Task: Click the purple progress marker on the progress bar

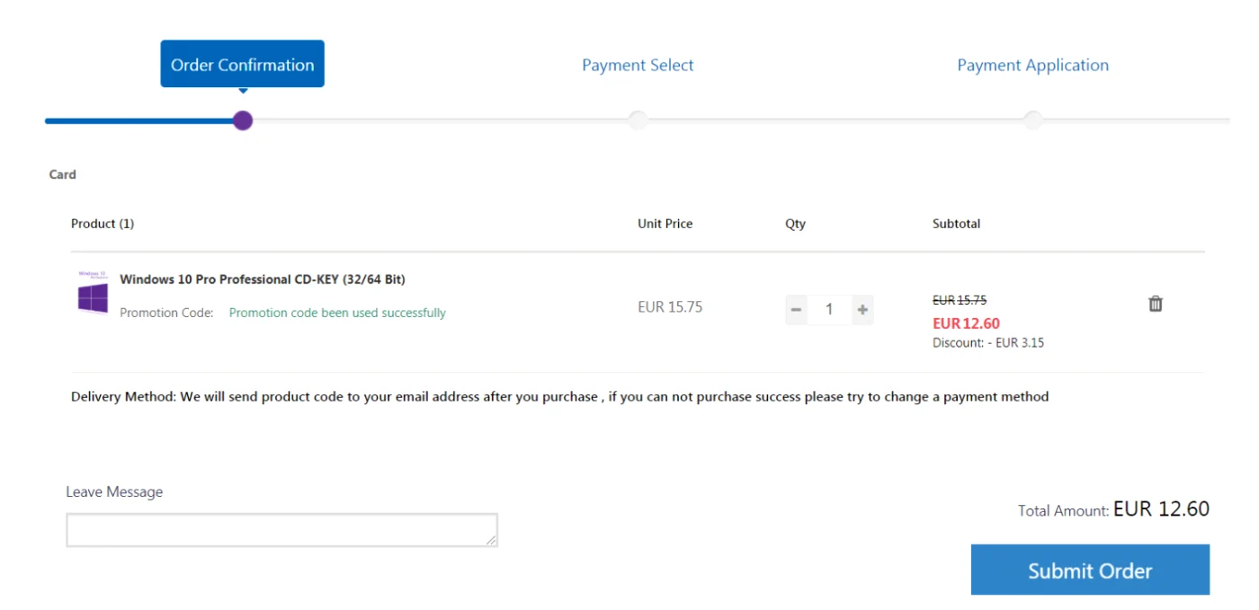Action: pyautogui.click(x=243, y=120)
